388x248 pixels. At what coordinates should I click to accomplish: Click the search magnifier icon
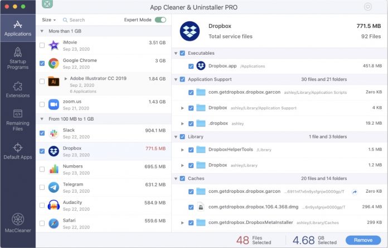[x=65, y=20]
